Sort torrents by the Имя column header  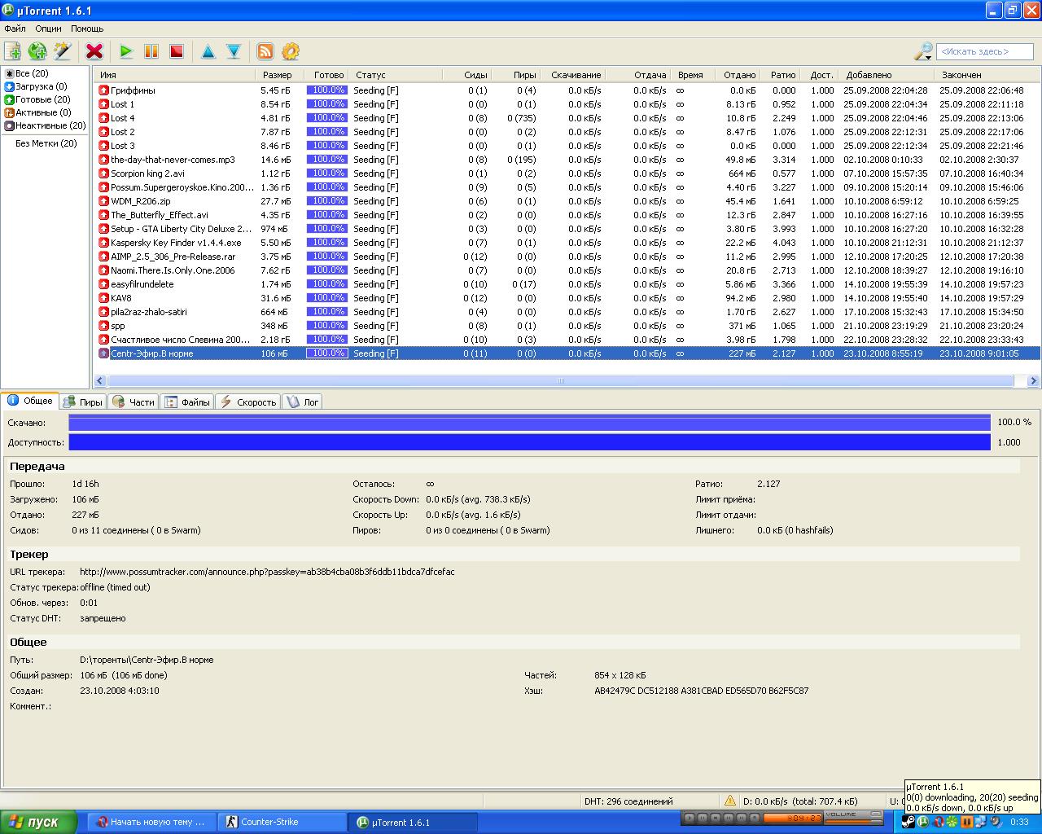pos(175,75)
